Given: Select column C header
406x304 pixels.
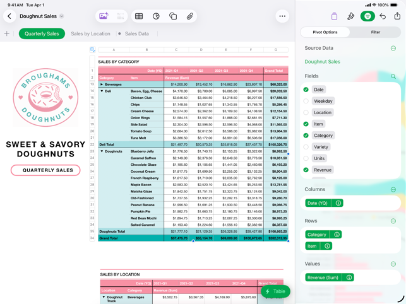Looking at the screenshot, I should coord(176,50).
